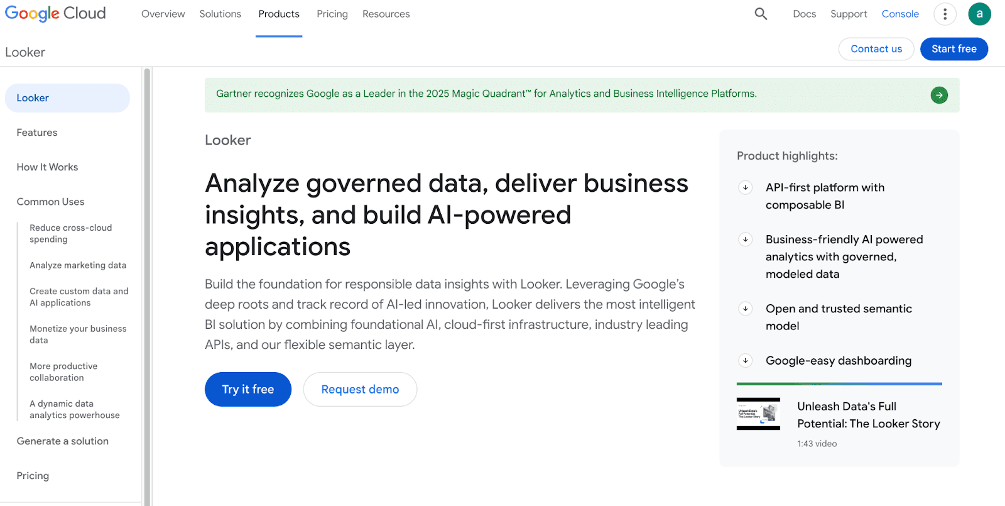
Task: Open More productive collaboration sidebar link
Action: coord(63,371)
